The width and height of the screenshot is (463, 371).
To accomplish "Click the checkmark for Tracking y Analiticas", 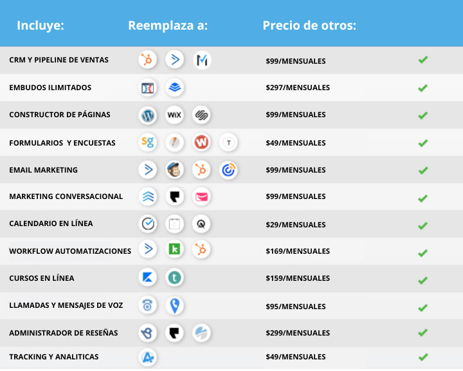I will [x=423, y=357].
